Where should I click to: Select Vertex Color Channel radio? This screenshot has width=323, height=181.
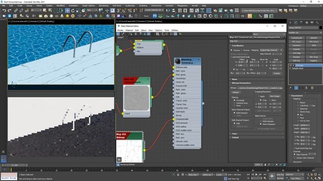(x=295, y=158)
